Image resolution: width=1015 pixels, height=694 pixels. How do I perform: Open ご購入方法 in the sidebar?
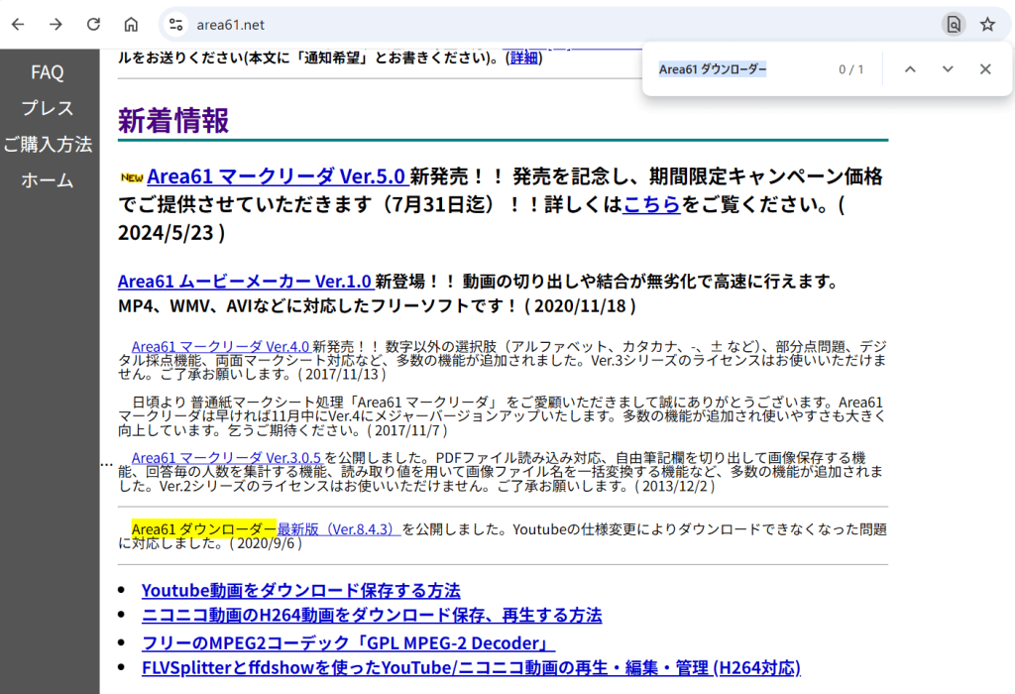(x=48, y=145)
